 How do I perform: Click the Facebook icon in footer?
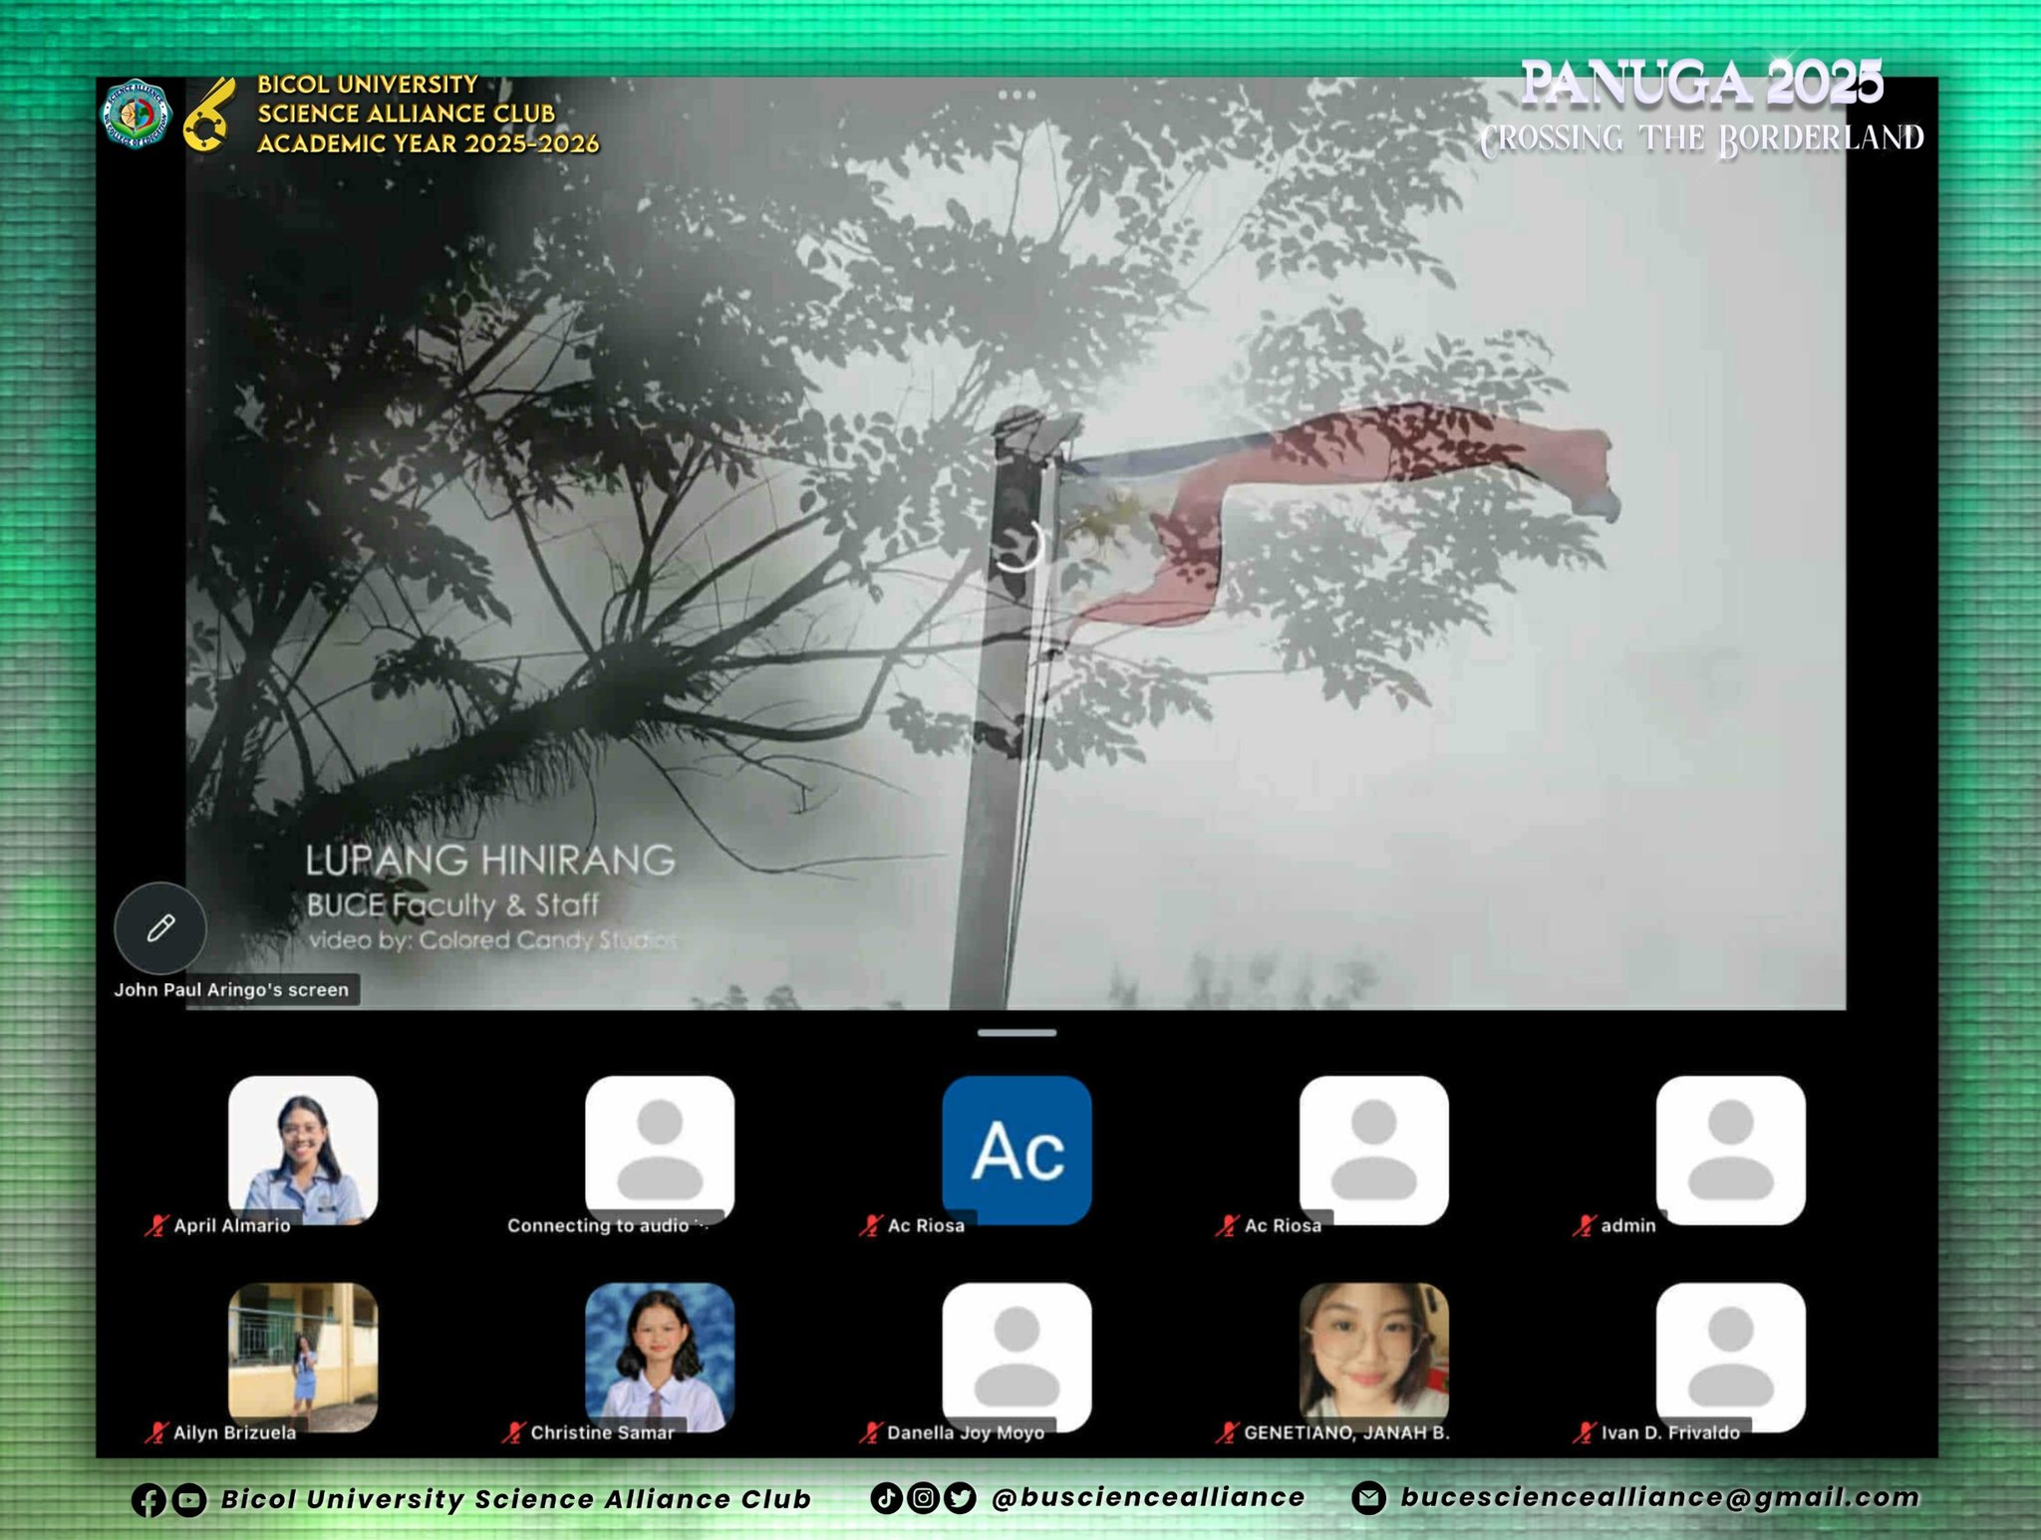(148, 1500)
